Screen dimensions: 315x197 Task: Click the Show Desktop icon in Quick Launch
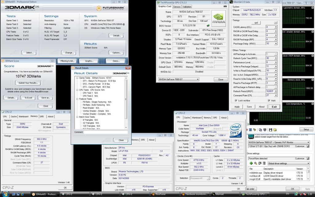click(14, 194)
